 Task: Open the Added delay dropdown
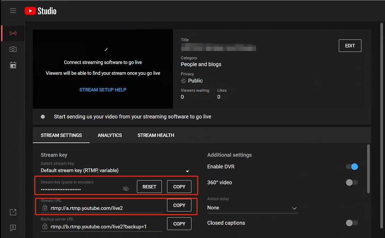[x=253, y=208]
